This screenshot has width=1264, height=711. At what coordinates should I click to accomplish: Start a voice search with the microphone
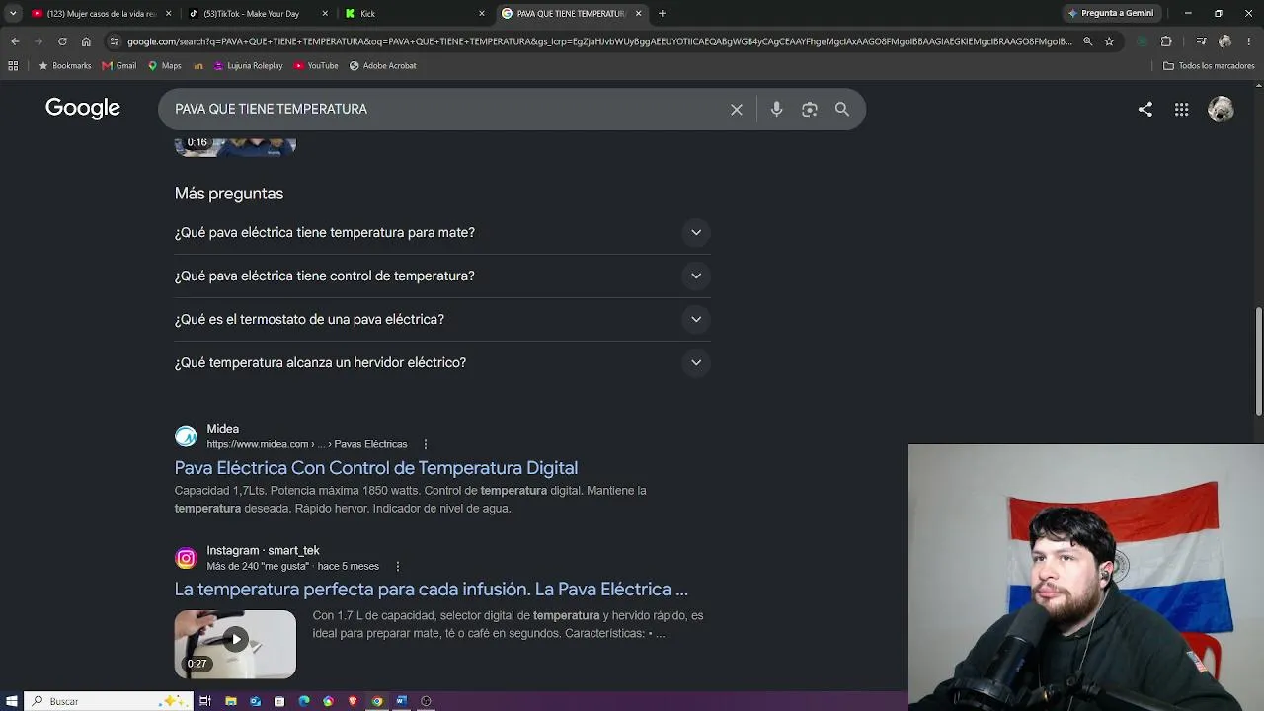coord(777,110)
